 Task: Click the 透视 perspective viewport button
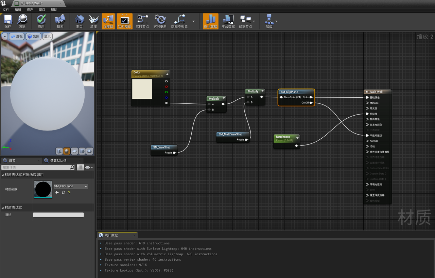[x=17, y=36]
